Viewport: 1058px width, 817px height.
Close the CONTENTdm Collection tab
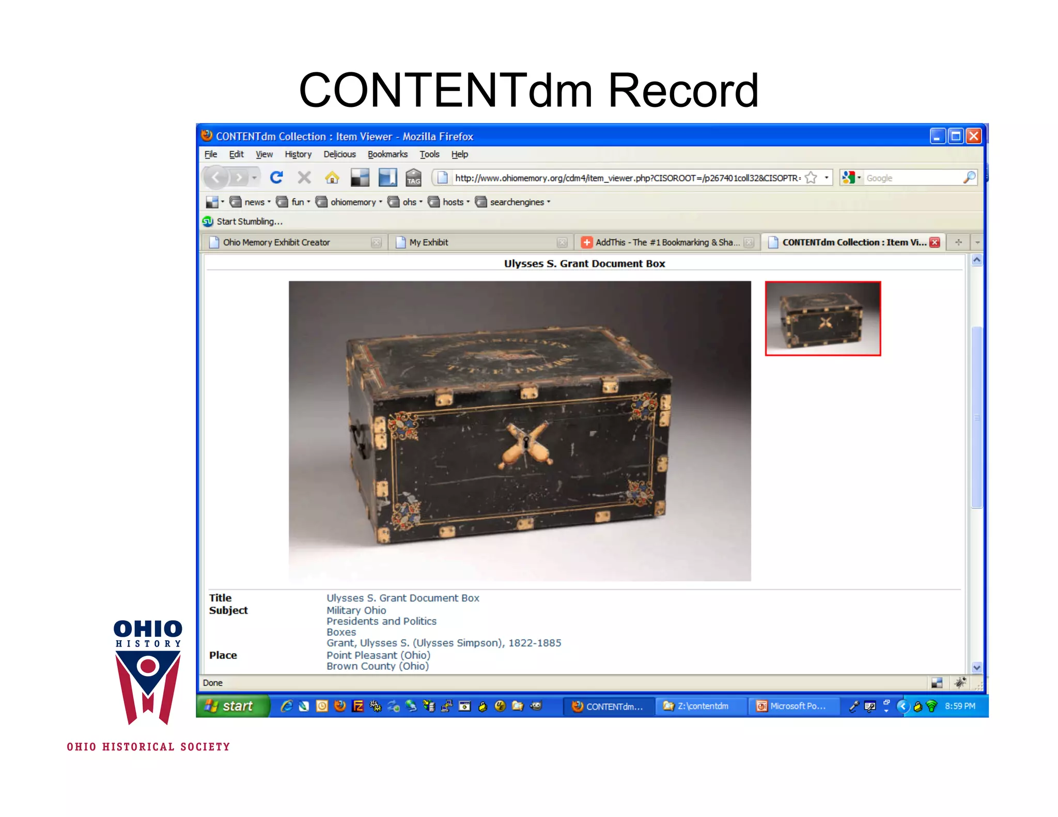point(935,242)
